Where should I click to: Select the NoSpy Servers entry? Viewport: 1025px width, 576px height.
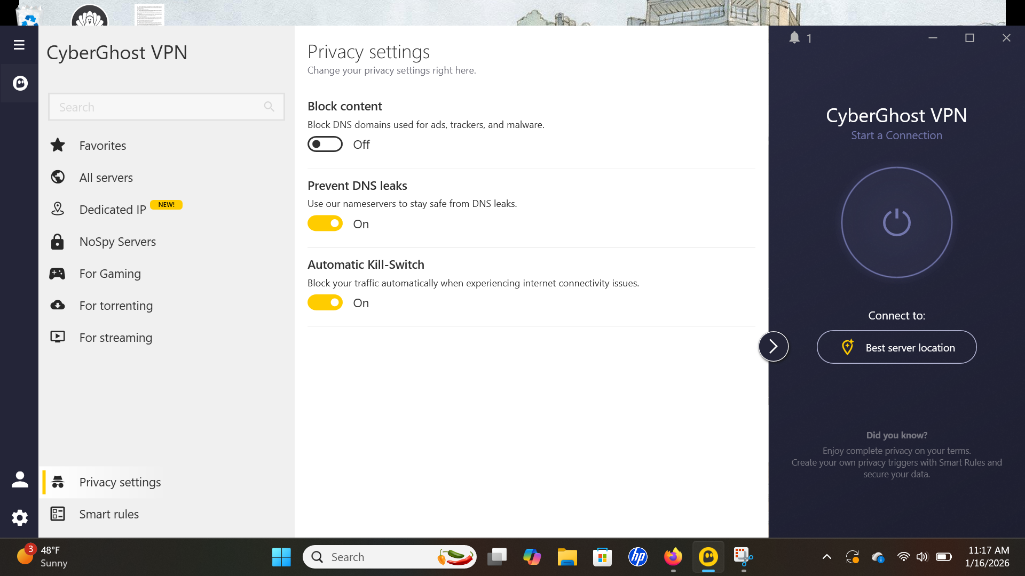coord(117,242)
